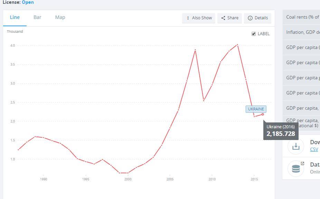Open the Also Show dropdown

click(199, 18)
